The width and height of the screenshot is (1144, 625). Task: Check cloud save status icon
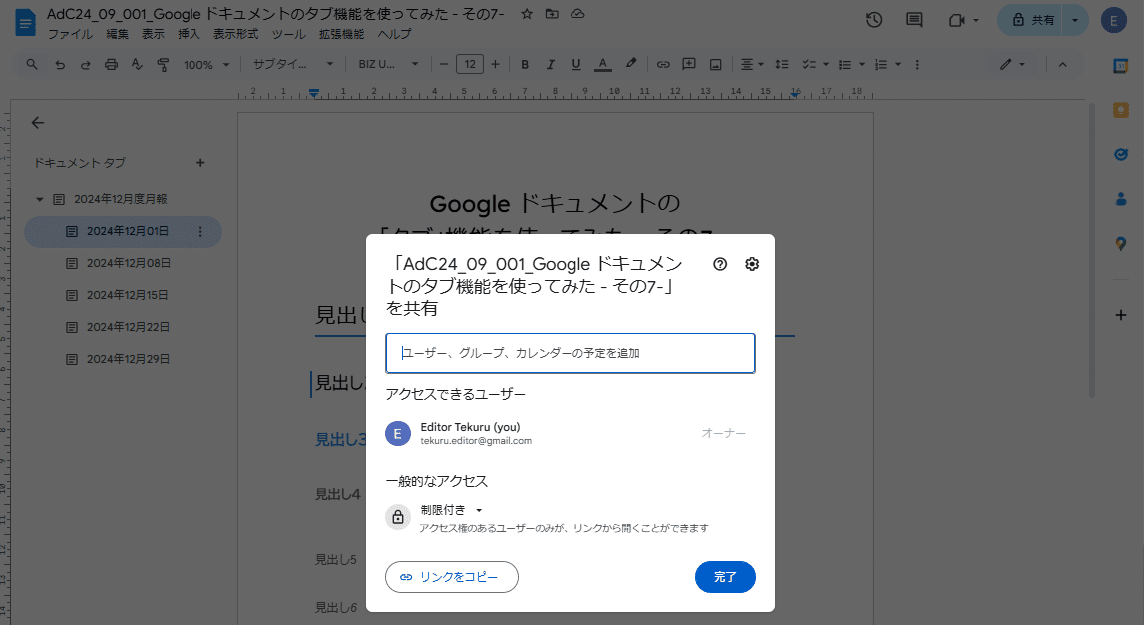coord(577,14)
